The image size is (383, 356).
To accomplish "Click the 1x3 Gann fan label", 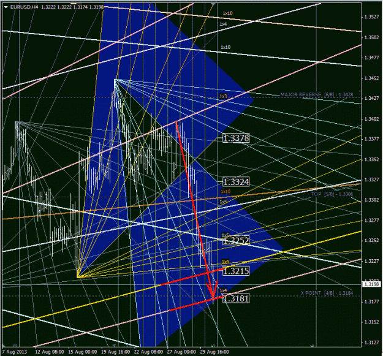I will pyautogui.click(x=223, y=96).
